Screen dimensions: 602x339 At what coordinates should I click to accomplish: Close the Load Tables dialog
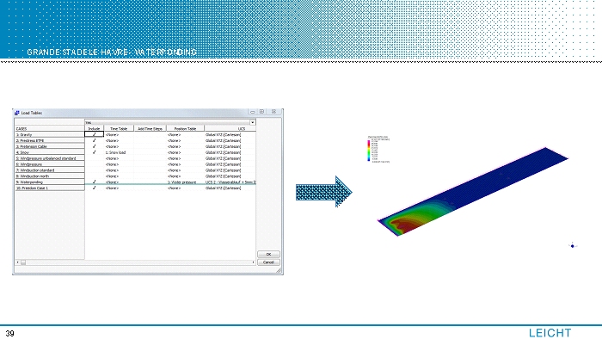pyautogui.click(x=273, y=112)
